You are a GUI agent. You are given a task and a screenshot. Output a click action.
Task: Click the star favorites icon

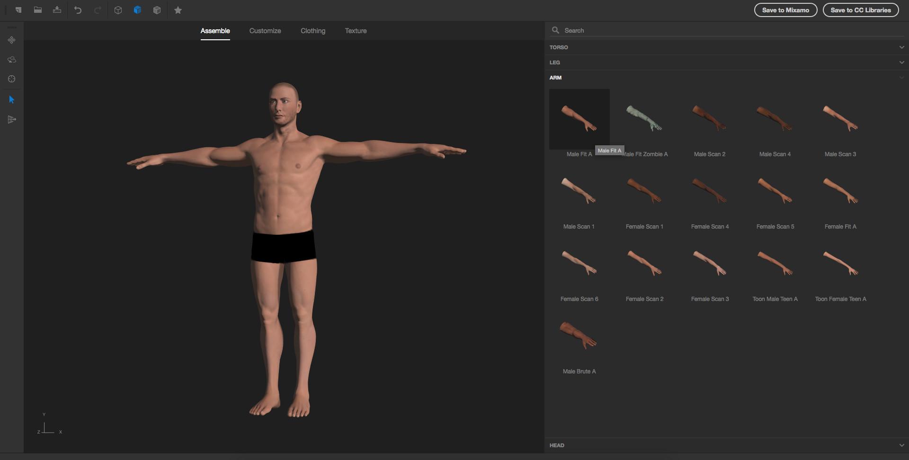click(x=178, y=10)
